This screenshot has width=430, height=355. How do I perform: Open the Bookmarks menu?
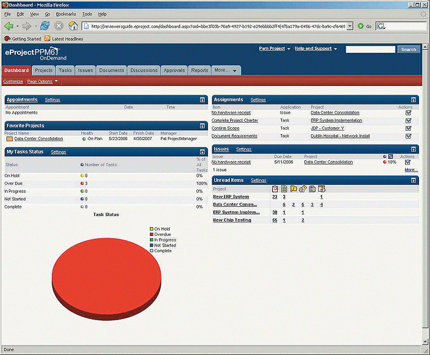coord(66,14)
